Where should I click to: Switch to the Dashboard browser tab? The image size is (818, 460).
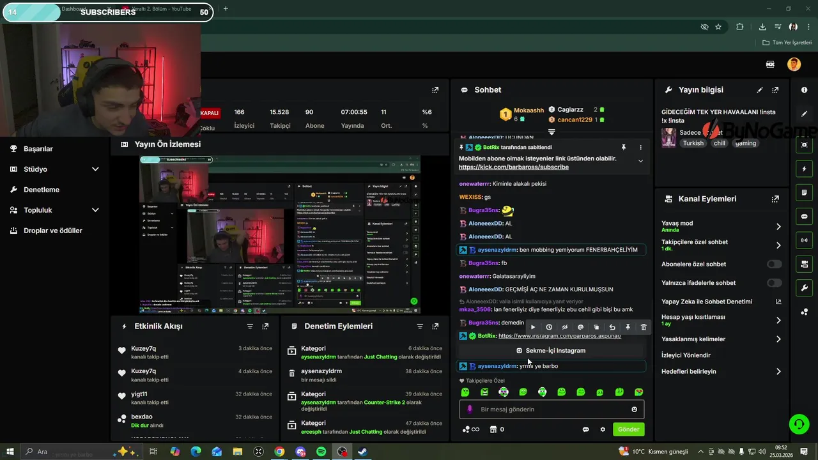[x=74, y=9]
